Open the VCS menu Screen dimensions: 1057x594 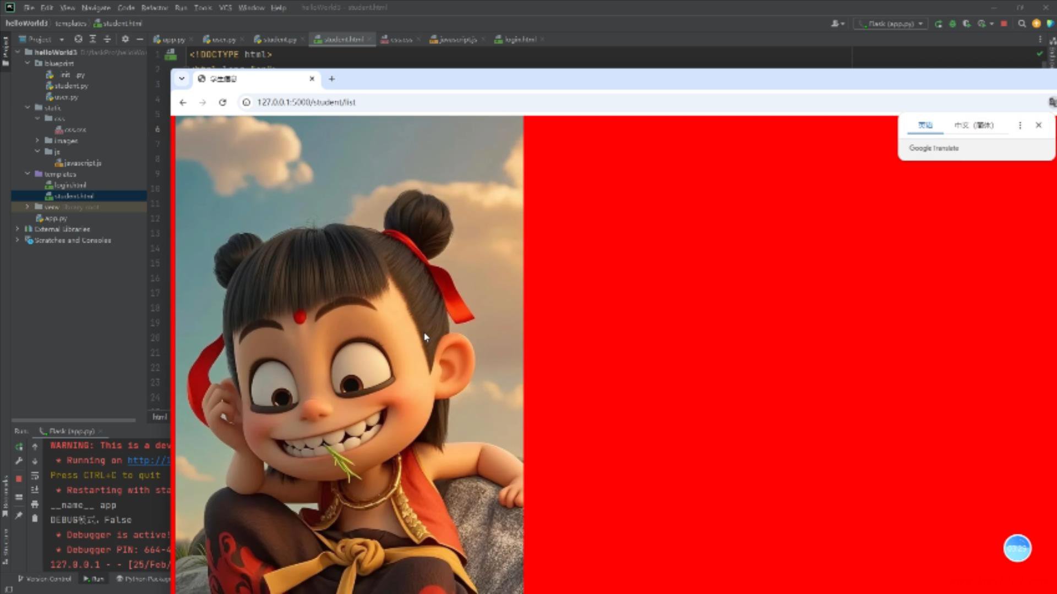click(x=225, y=8)
